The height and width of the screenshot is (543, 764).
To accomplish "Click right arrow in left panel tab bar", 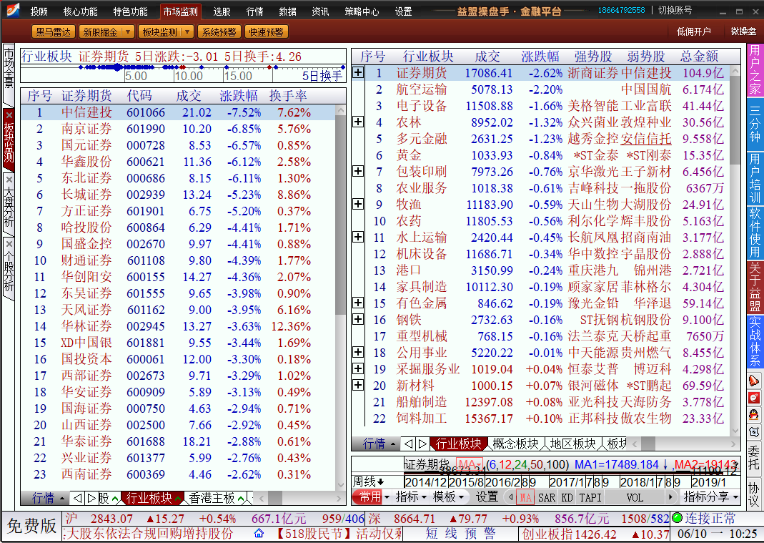I will 91,498.
